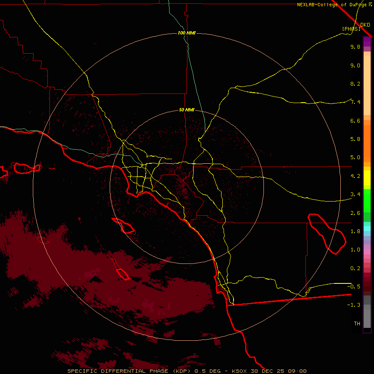374x374 pixels.
Task: Click the 9.0 value on the color scale
Action: coord(355,65)
